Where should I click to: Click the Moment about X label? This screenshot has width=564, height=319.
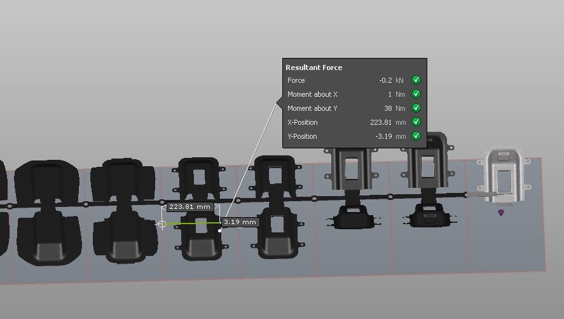[x=312, y=94]
